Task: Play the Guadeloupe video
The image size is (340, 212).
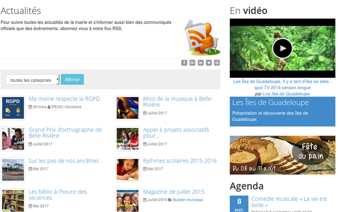Action: pos(282,48)
